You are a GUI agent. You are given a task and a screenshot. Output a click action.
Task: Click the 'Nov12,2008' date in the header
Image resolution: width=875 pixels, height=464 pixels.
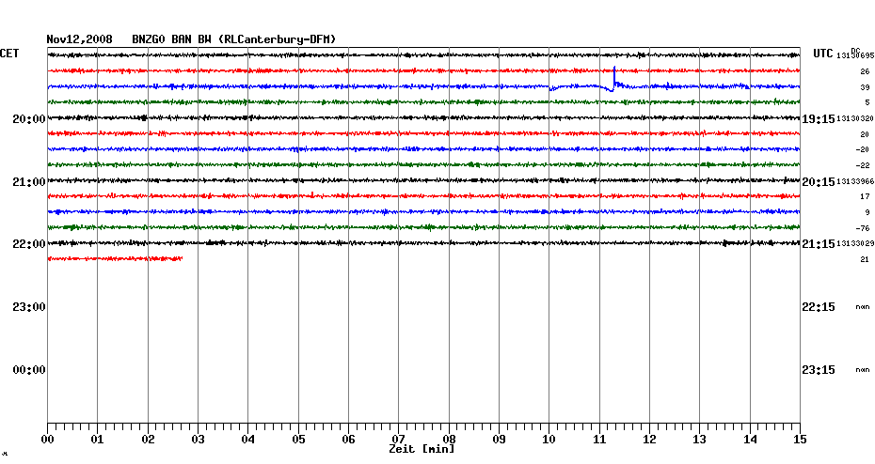tap(80, 39)
